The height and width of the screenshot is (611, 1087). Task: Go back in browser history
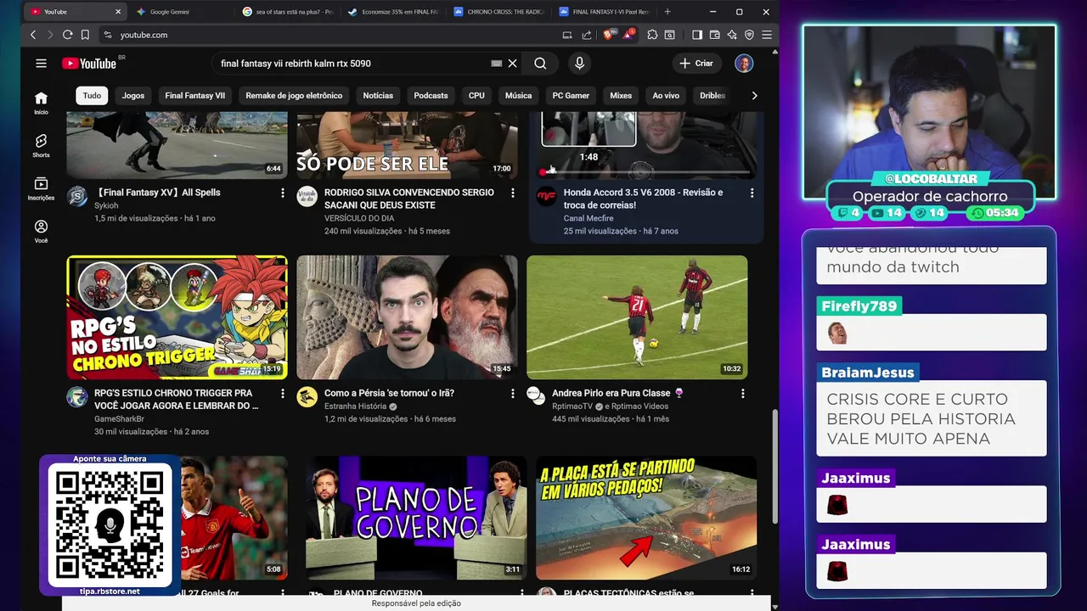tap(33, 35)
